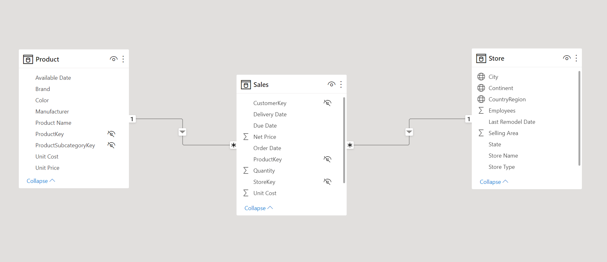The image size is (607, 262).
Task: Toggle visibility of the Product table
Action: click(x=114, y=59)
